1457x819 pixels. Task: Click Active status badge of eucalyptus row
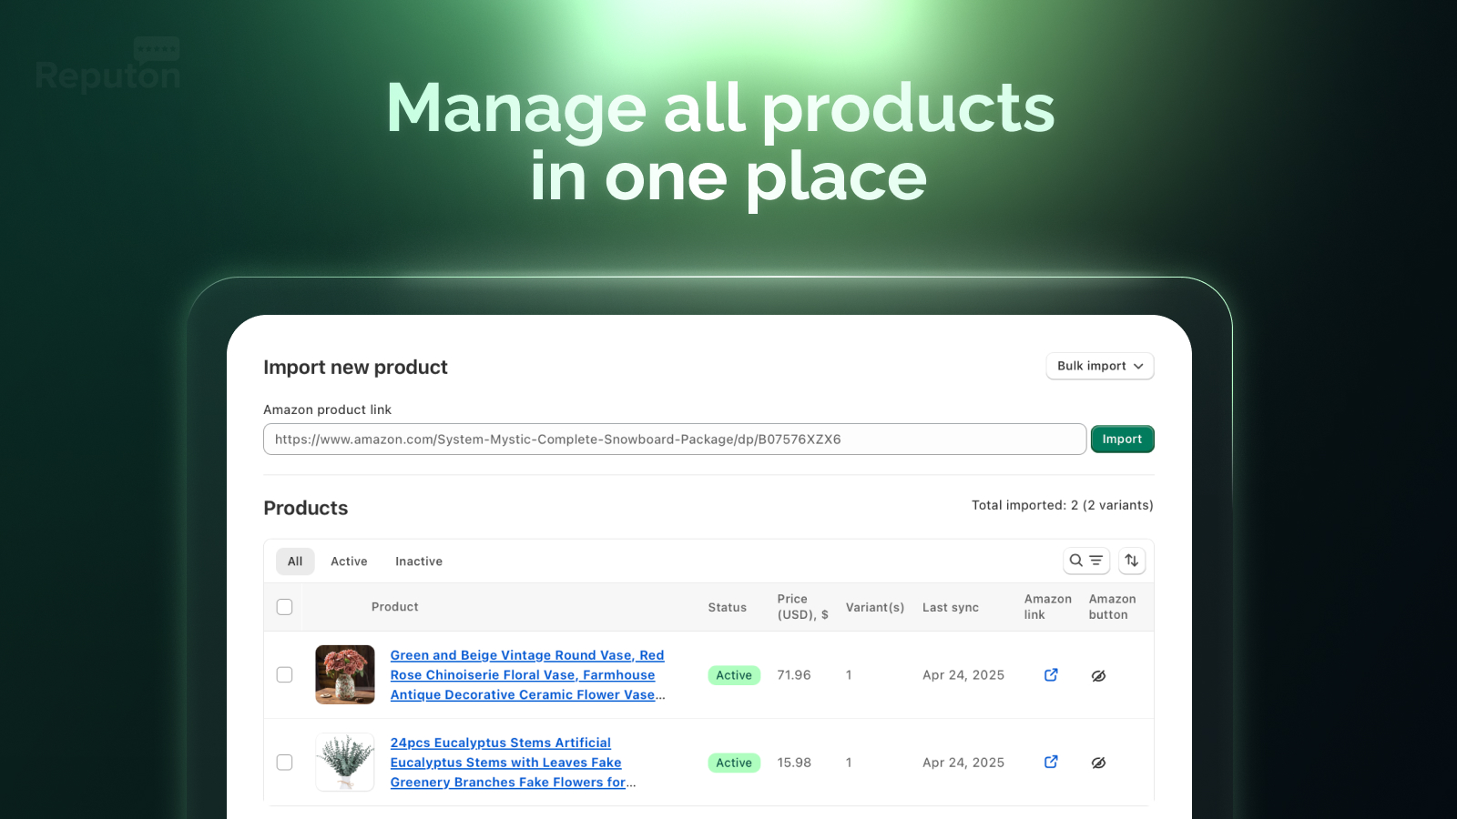[x=734, y=763]
